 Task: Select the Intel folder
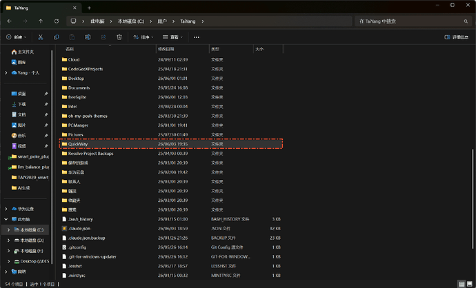(171, 106)
